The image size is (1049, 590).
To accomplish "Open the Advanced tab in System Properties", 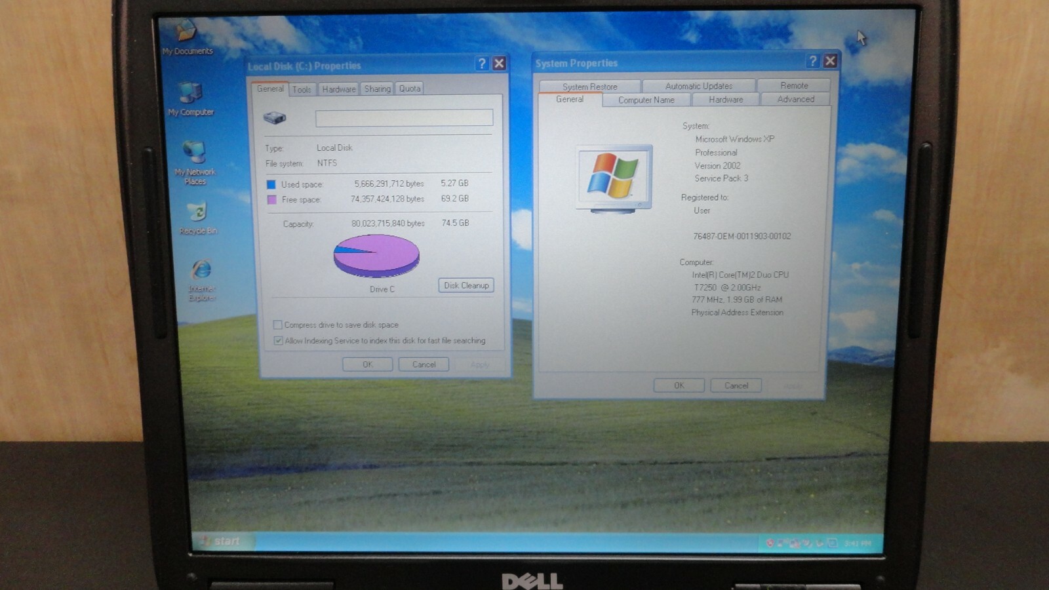I will coord(795,99).
